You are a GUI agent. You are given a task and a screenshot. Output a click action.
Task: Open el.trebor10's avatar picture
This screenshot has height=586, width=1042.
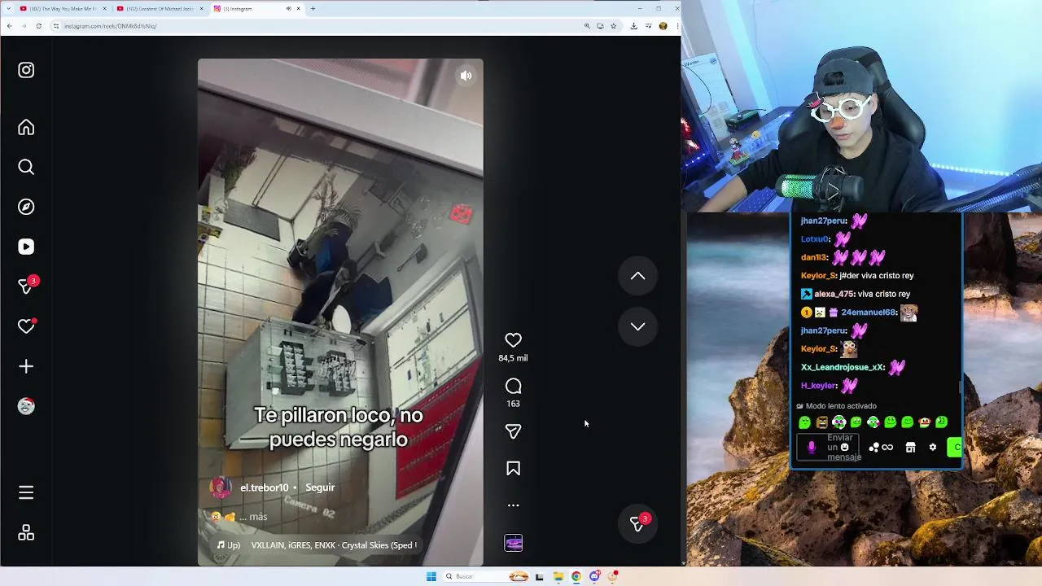click(221, 488)
